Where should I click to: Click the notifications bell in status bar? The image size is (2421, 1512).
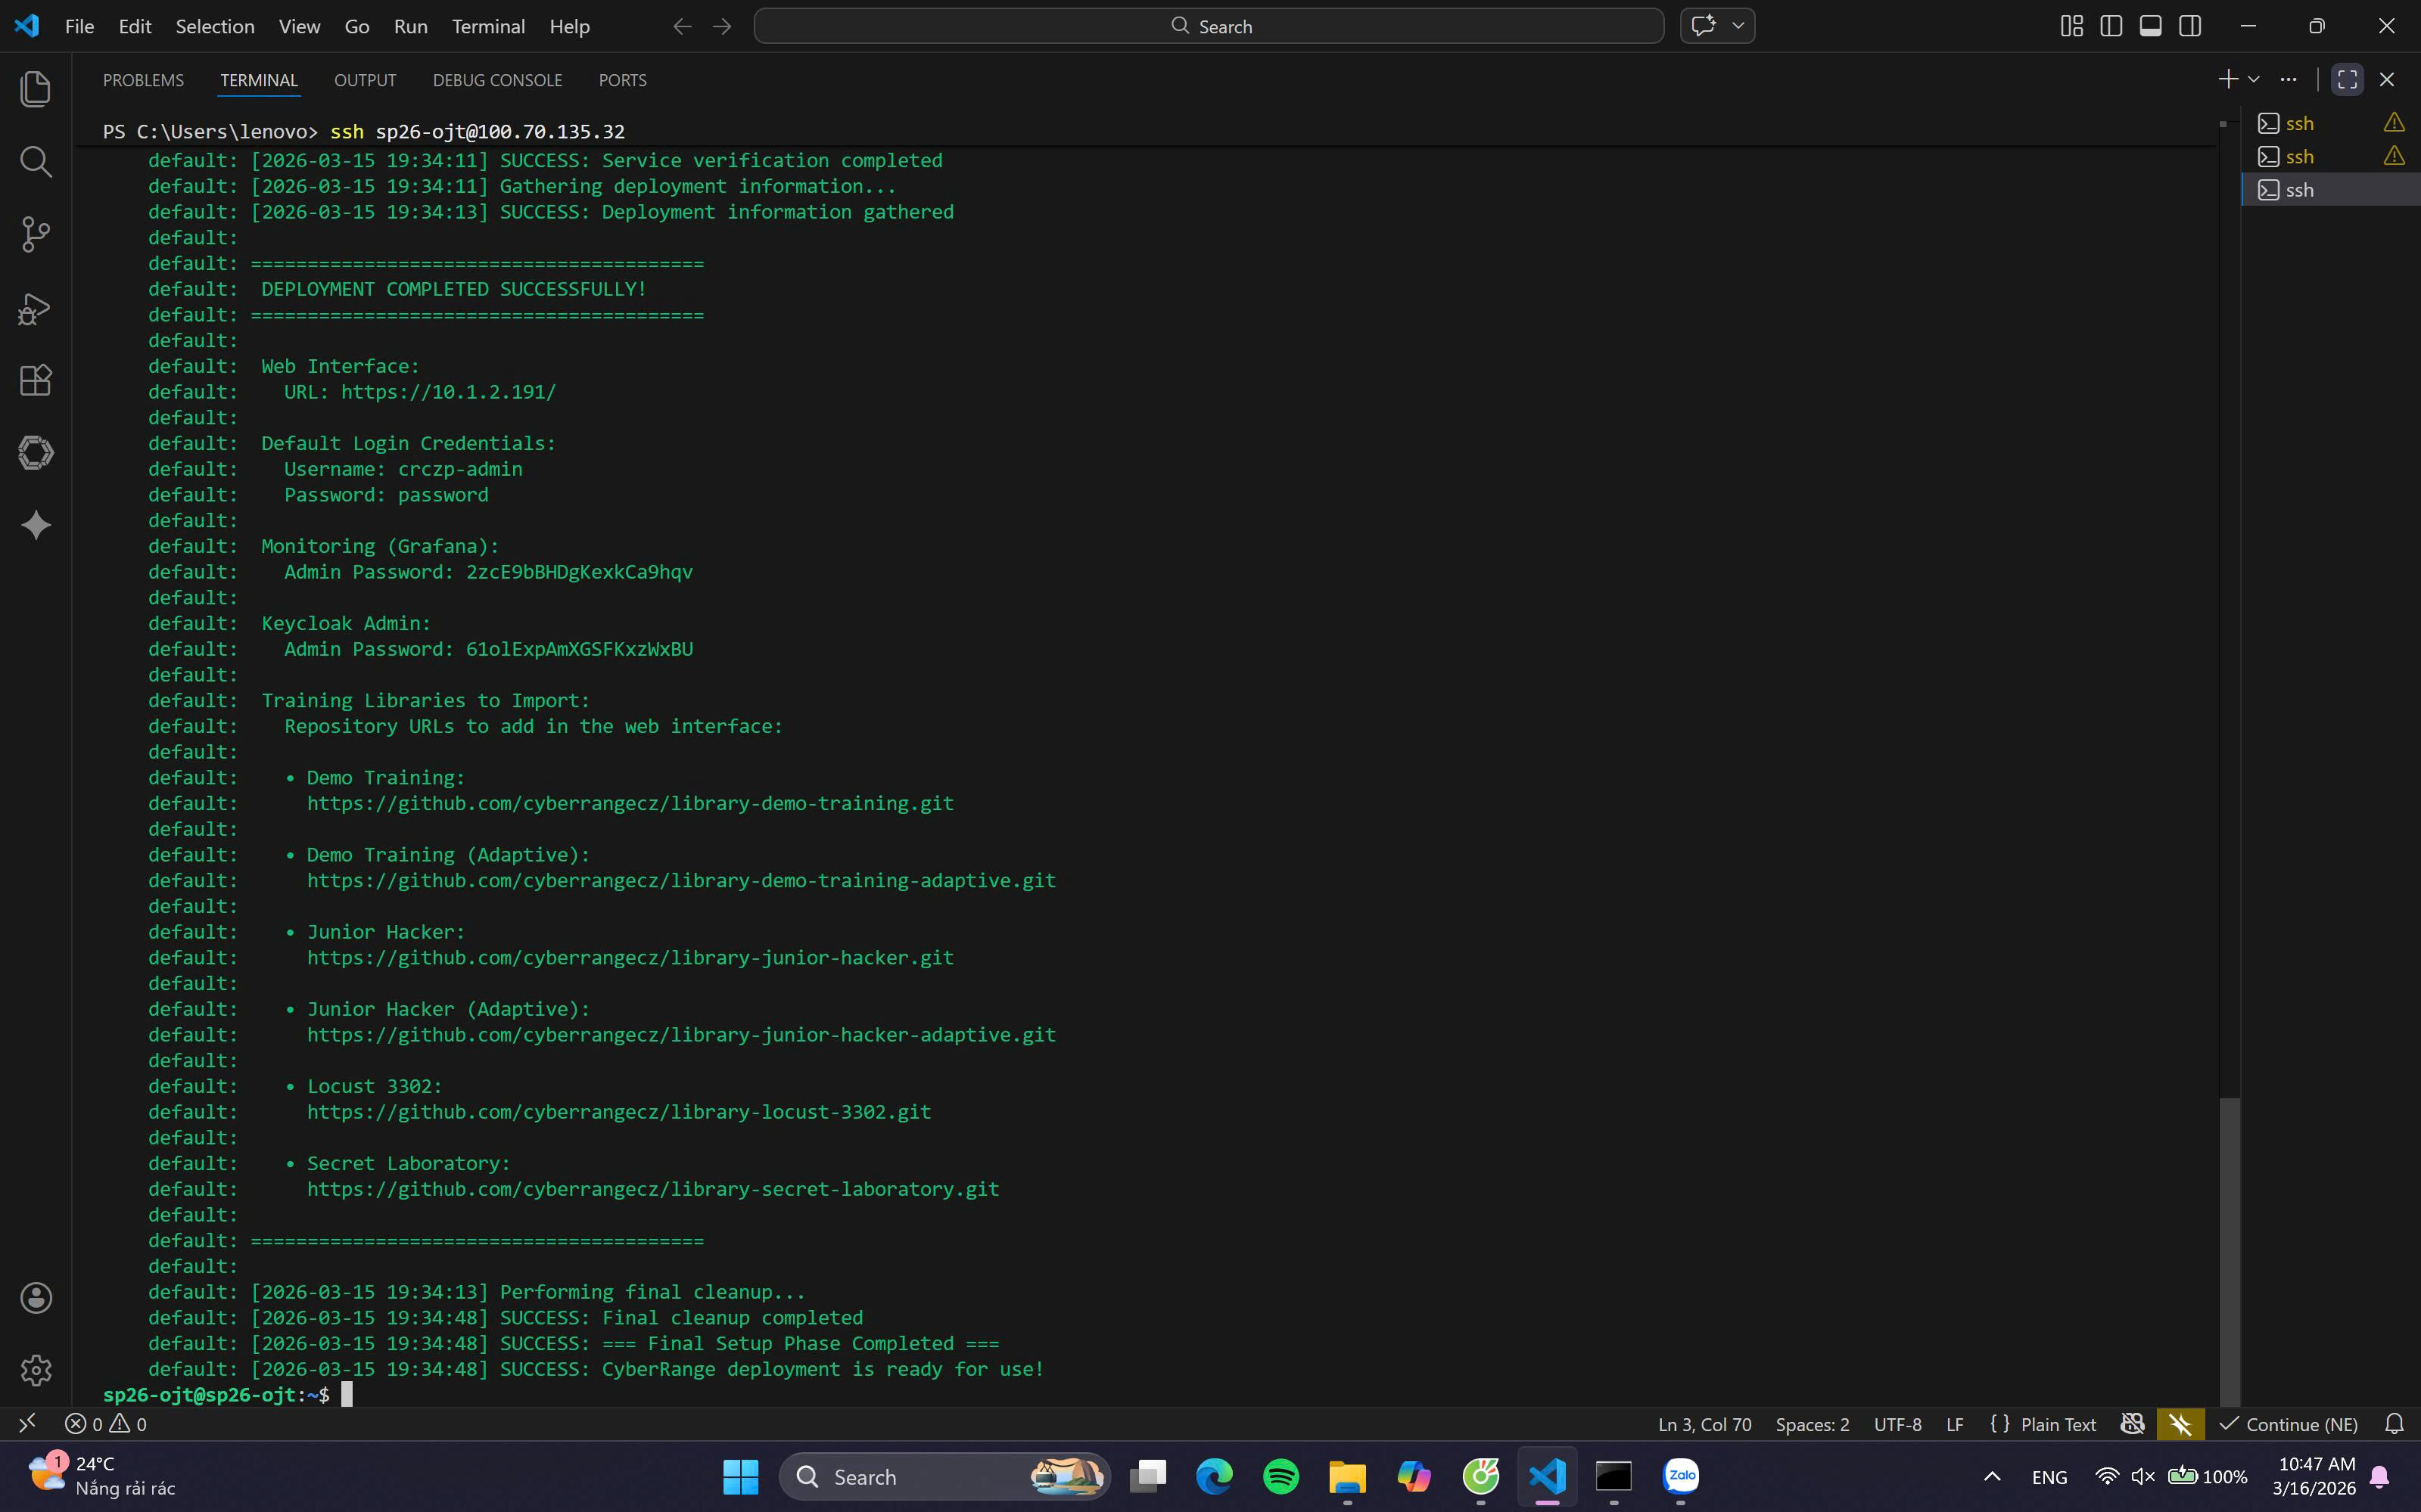(2394, 1424)
